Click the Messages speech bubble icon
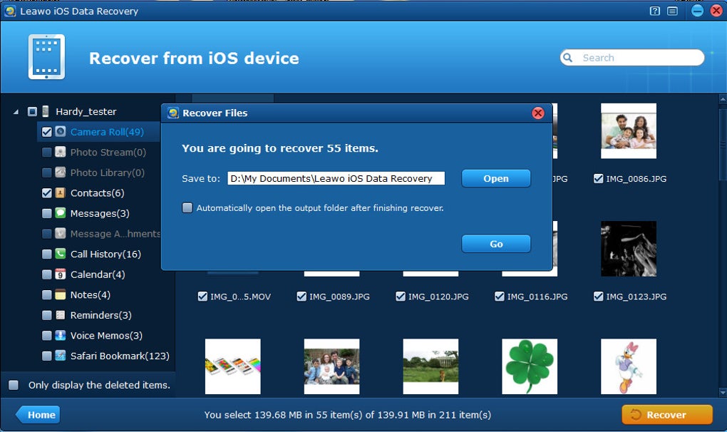The height and width of the screenshot is (432, 727). pos(61,213)
